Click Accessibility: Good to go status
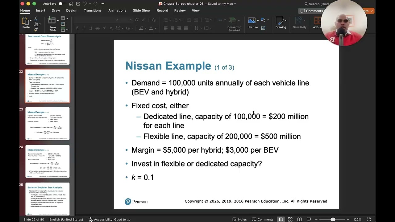The image size is (395, 222). pos(110,220)
